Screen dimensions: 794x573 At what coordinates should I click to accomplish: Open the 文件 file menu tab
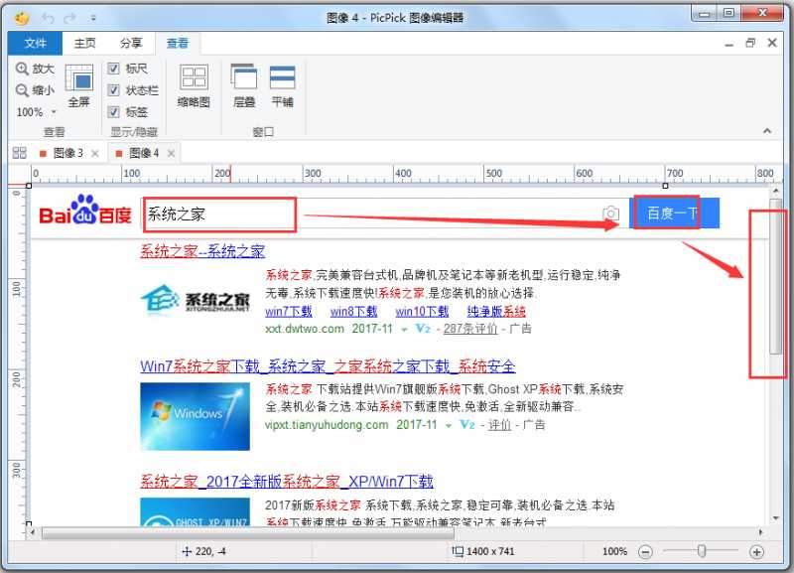tap(35, 43)
